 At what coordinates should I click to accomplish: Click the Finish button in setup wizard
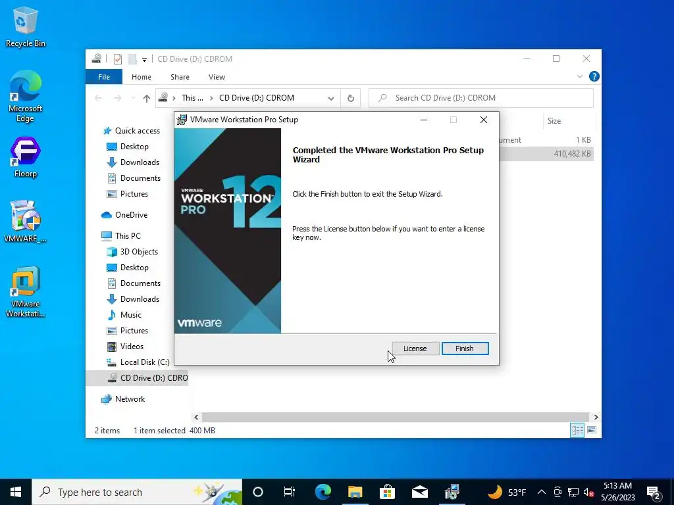(465, 349)
